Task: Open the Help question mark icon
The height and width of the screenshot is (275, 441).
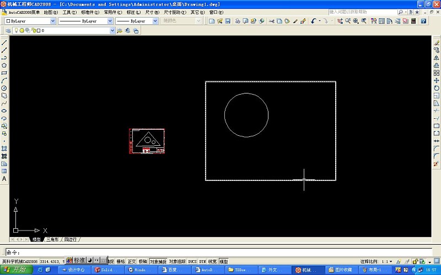Action: pyautogui.click(x=423, y=21)
